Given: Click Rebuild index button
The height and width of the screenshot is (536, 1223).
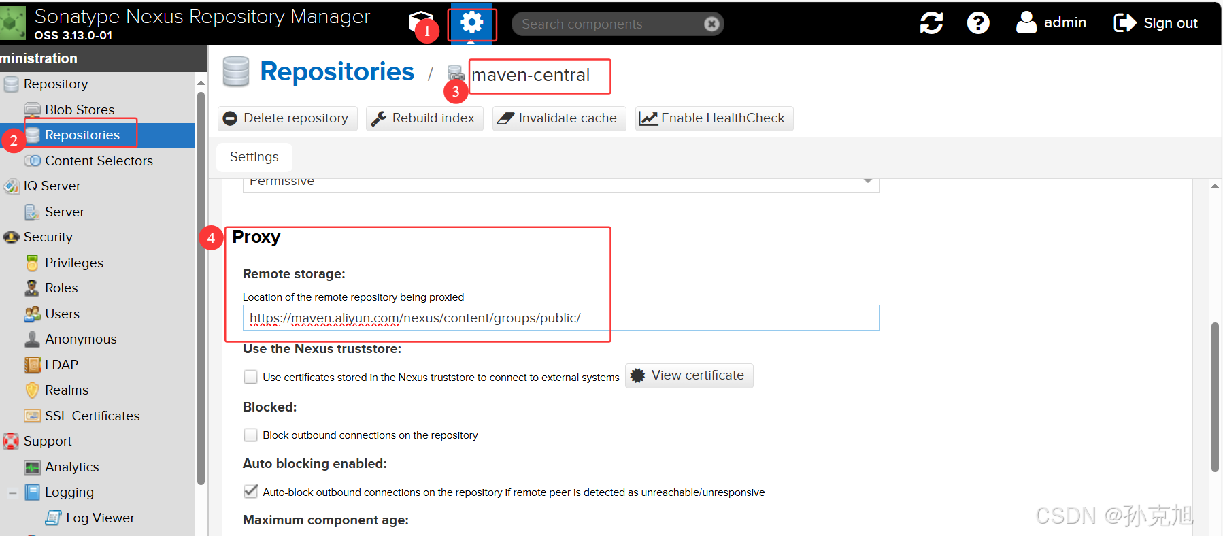Looking at the screenshot, I should 424,118.
